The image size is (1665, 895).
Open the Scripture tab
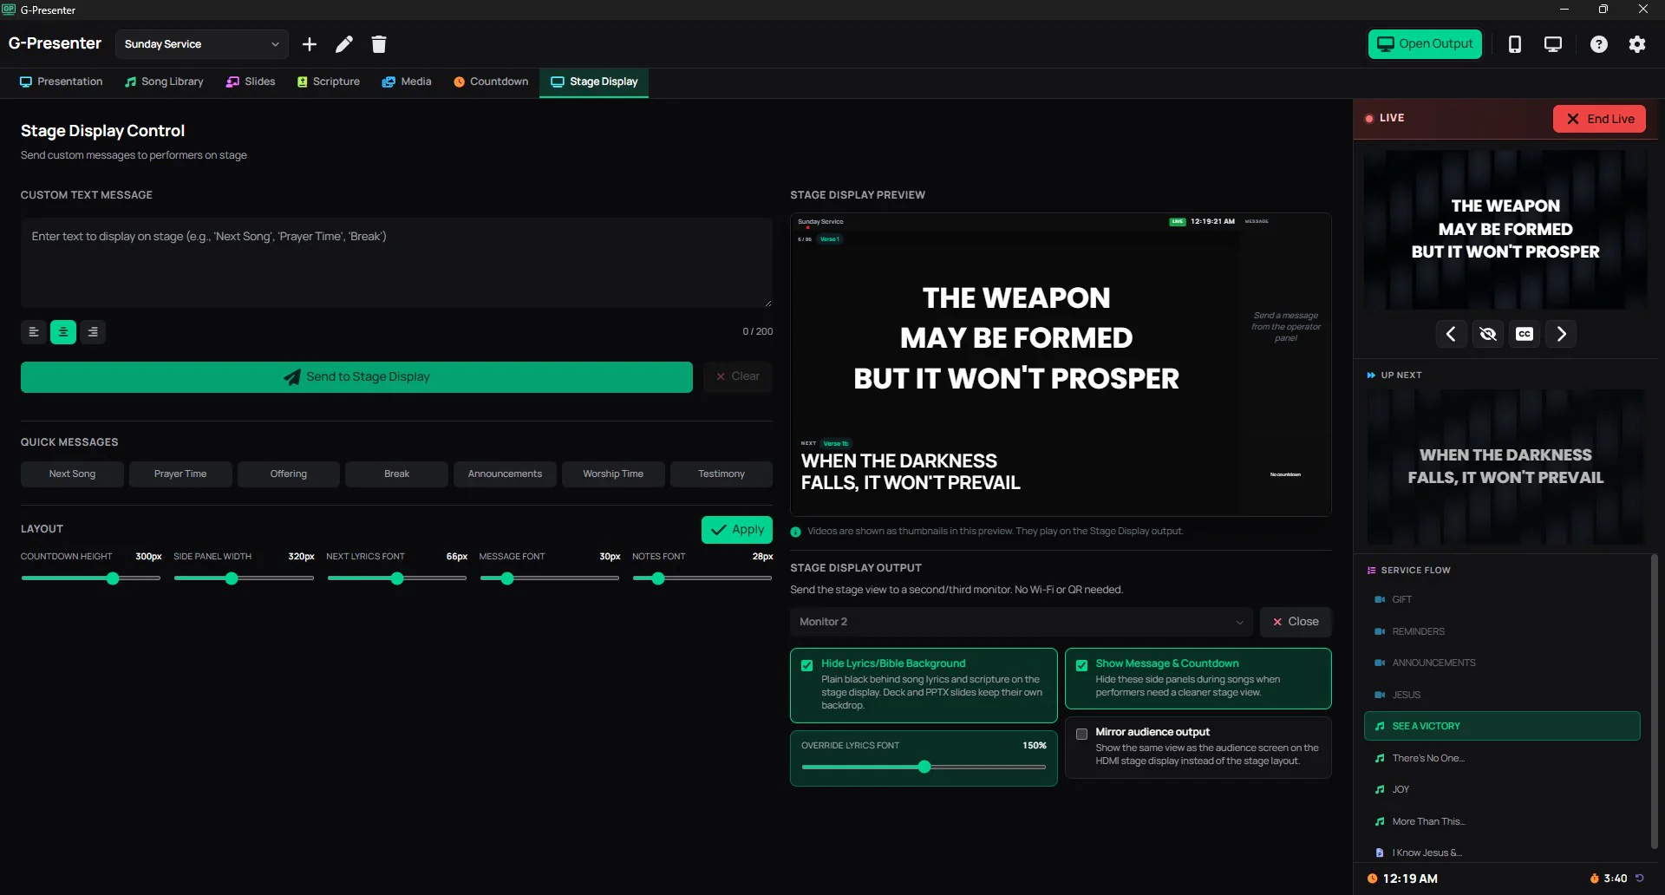pos(329,82)
